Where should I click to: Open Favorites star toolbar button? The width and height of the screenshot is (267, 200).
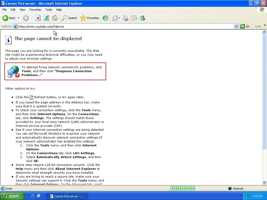point(89,18)
